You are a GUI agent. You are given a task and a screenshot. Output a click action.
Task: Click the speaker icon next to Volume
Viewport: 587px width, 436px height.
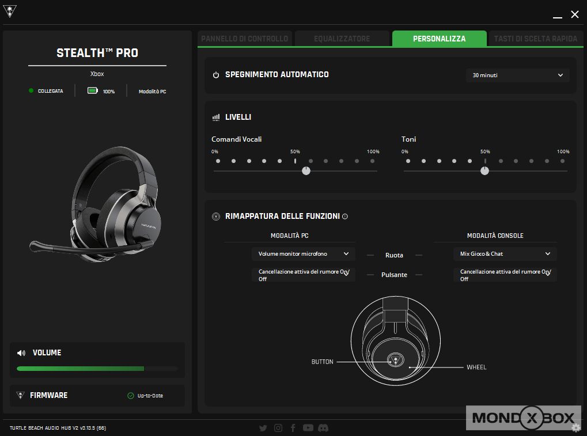21,353
